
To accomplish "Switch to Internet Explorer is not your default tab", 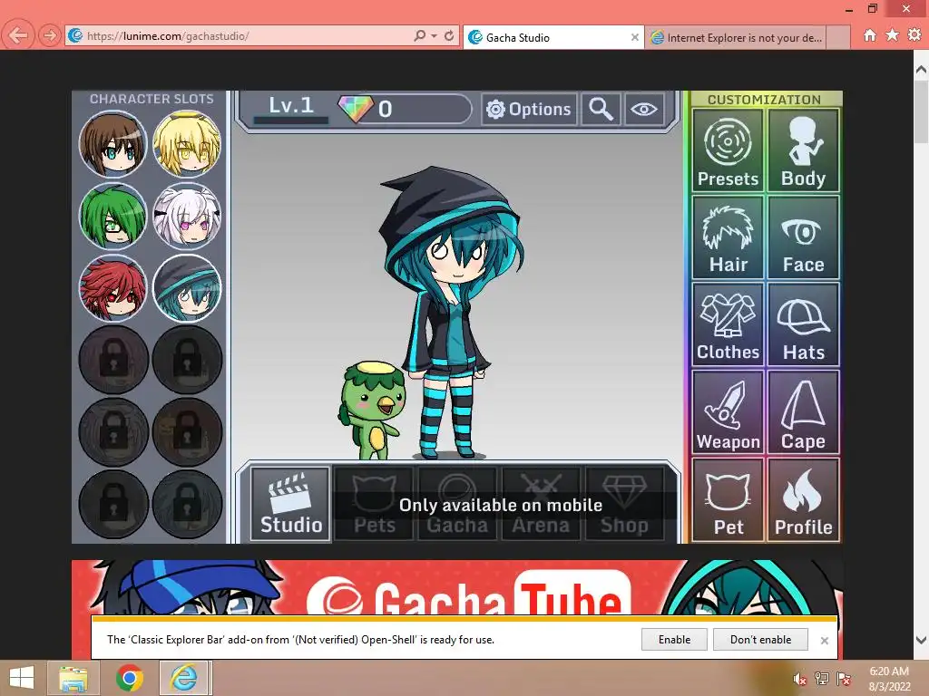I will point(736,37).
